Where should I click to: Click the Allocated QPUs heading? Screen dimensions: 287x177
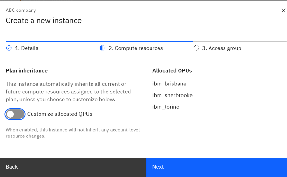[172, 71]
